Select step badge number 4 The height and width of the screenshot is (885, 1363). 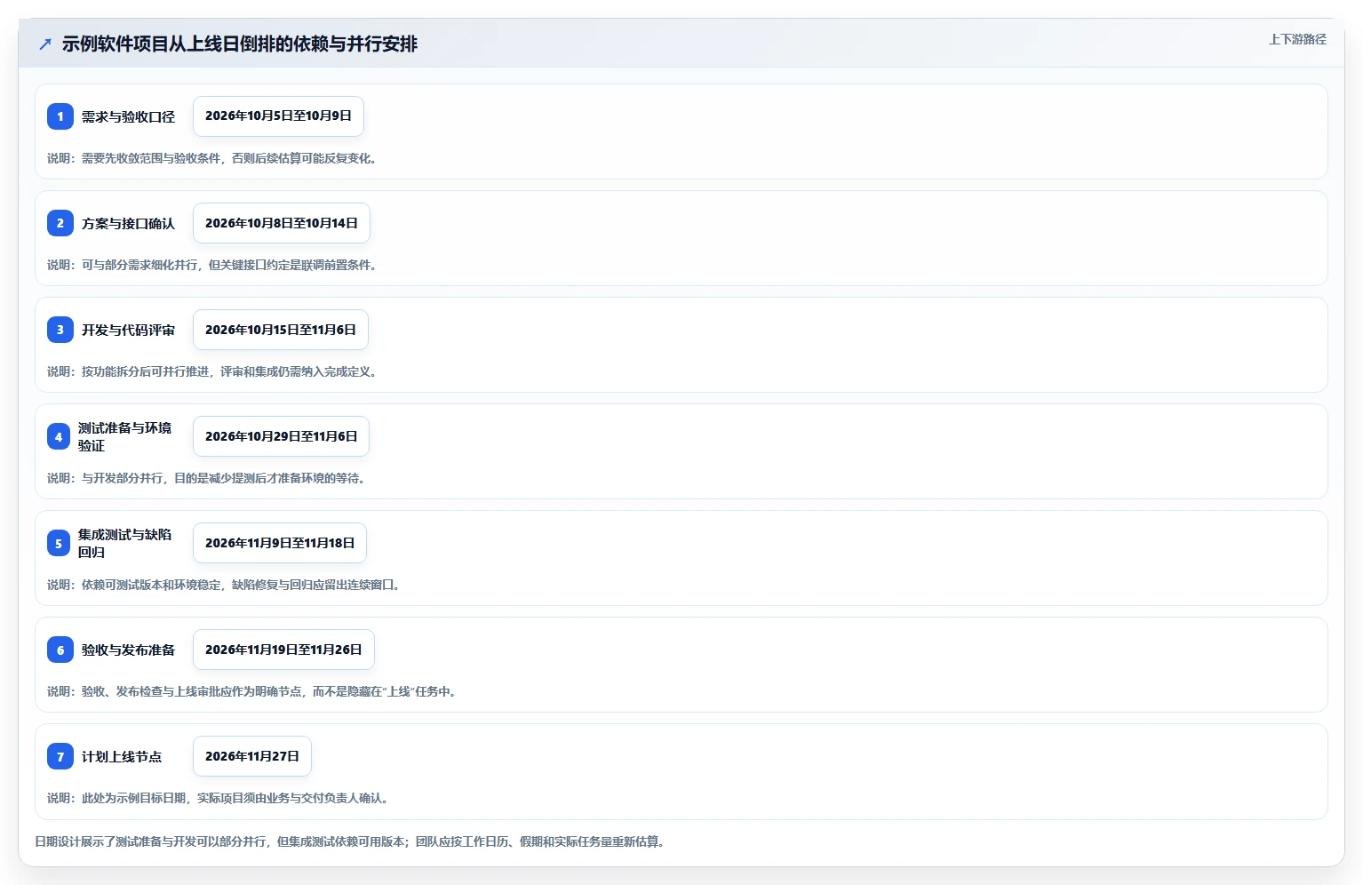pos(59,436)
